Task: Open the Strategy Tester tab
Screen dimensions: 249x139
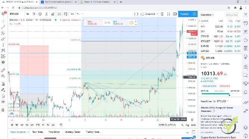Action: pyautogui.click(x=73, y=132)
